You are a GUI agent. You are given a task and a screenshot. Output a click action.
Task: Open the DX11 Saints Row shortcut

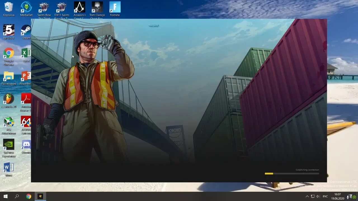coord(62,11)
